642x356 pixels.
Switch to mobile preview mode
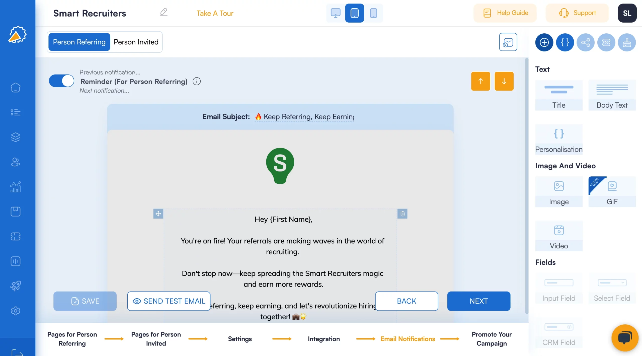coord(373,13)
